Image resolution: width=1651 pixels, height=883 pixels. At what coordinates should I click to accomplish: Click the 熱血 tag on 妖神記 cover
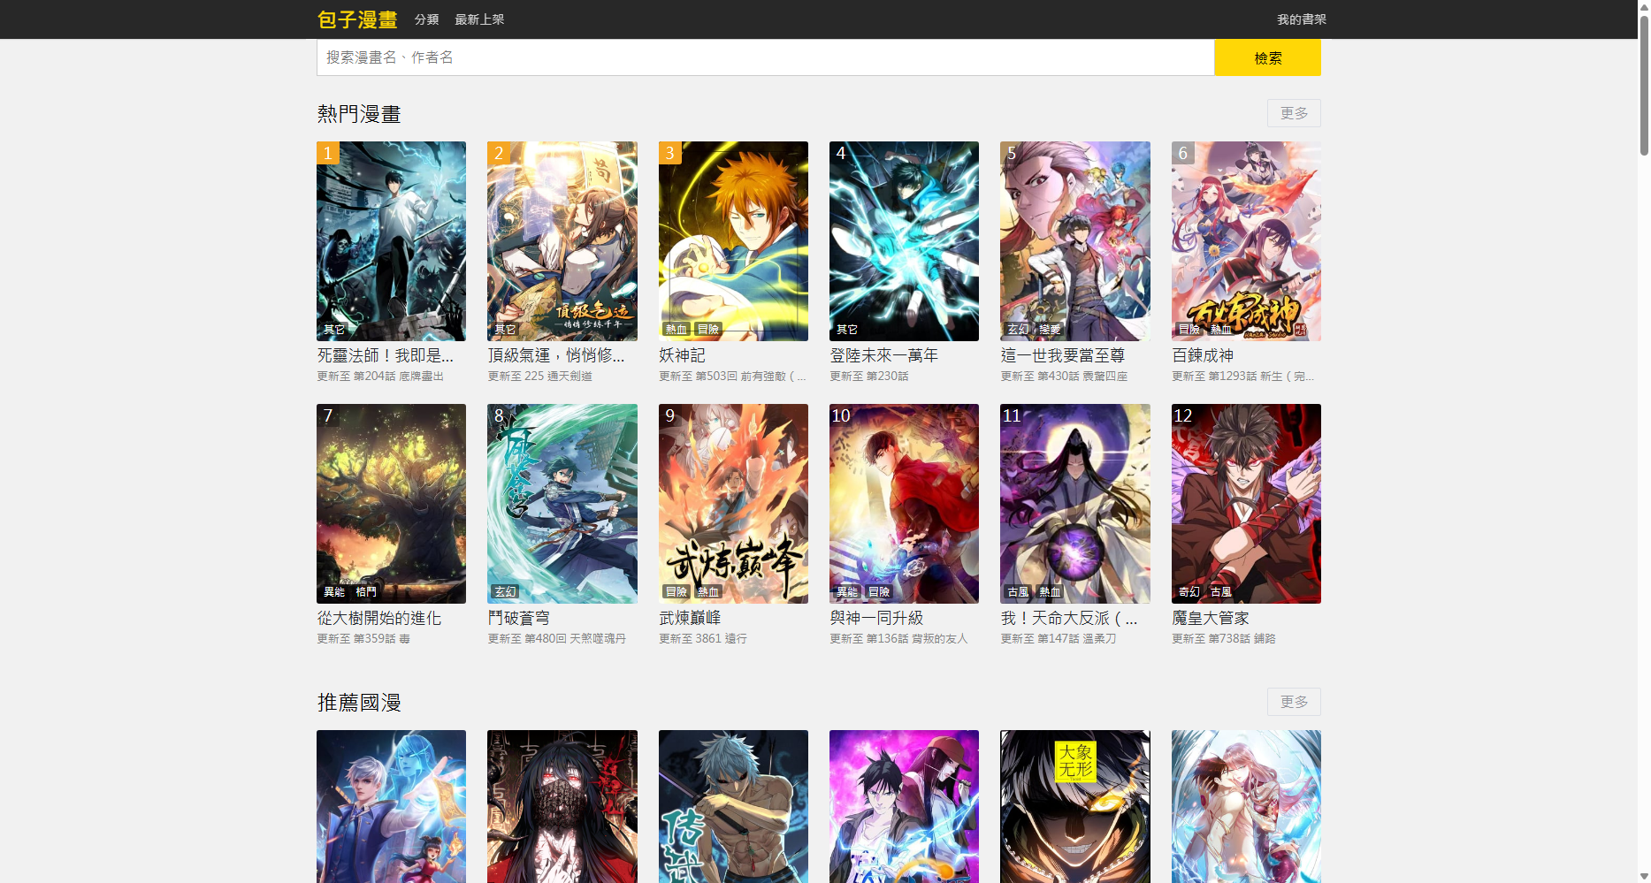pos(676,329)
